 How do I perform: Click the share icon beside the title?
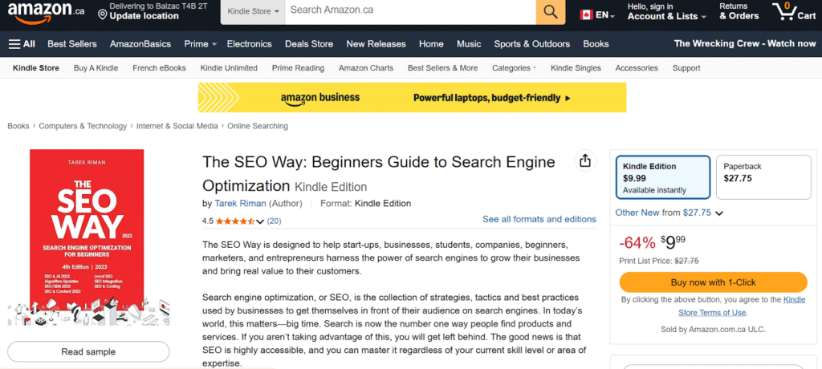585,160
